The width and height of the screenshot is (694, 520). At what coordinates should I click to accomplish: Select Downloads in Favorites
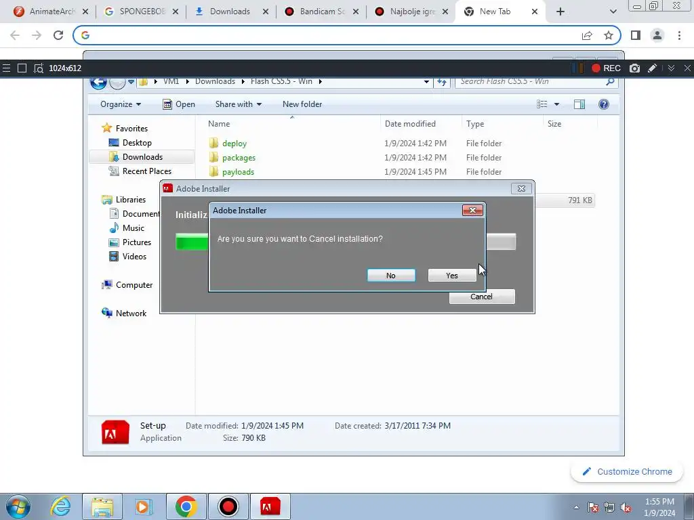point(142,157)
